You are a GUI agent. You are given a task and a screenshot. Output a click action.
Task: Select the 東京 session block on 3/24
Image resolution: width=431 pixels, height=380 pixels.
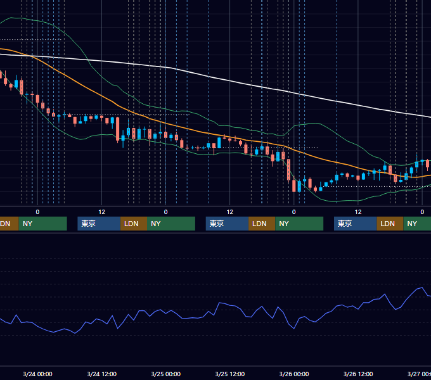pyautogui.click(x=99, y=224)
